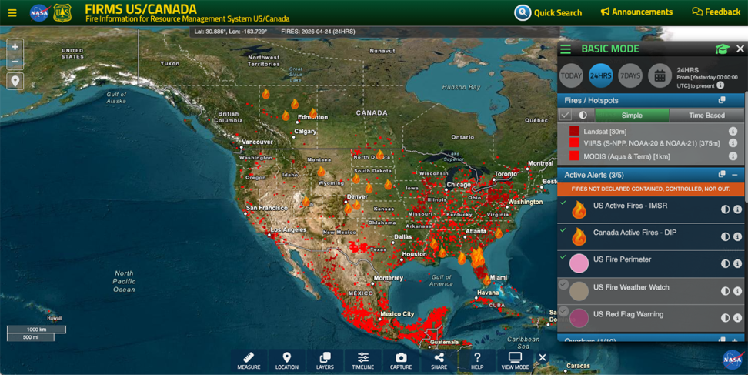748x375 pixels.
Task: Show info for US Fire Perimeter
Action: (x=737, y=264)
